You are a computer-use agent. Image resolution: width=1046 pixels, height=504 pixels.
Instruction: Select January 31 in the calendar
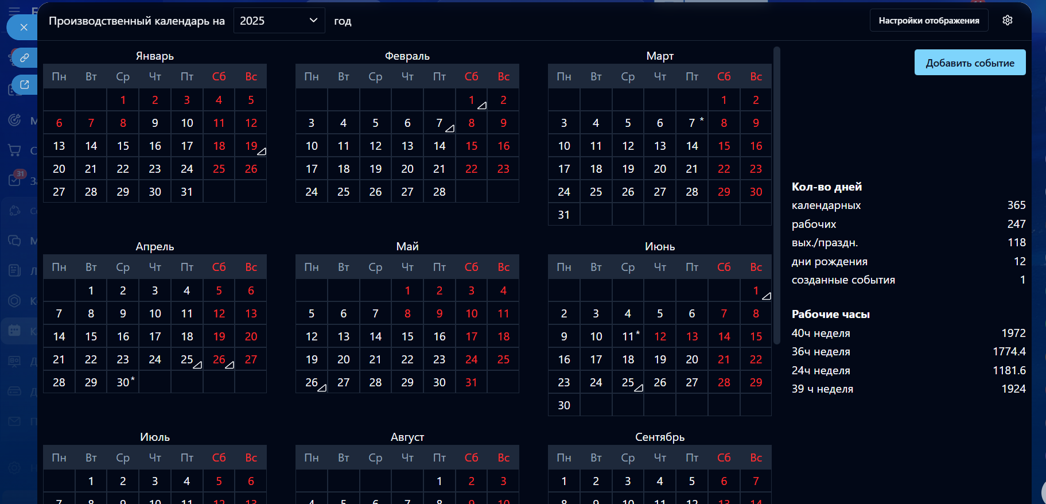(x=187, y=192)
